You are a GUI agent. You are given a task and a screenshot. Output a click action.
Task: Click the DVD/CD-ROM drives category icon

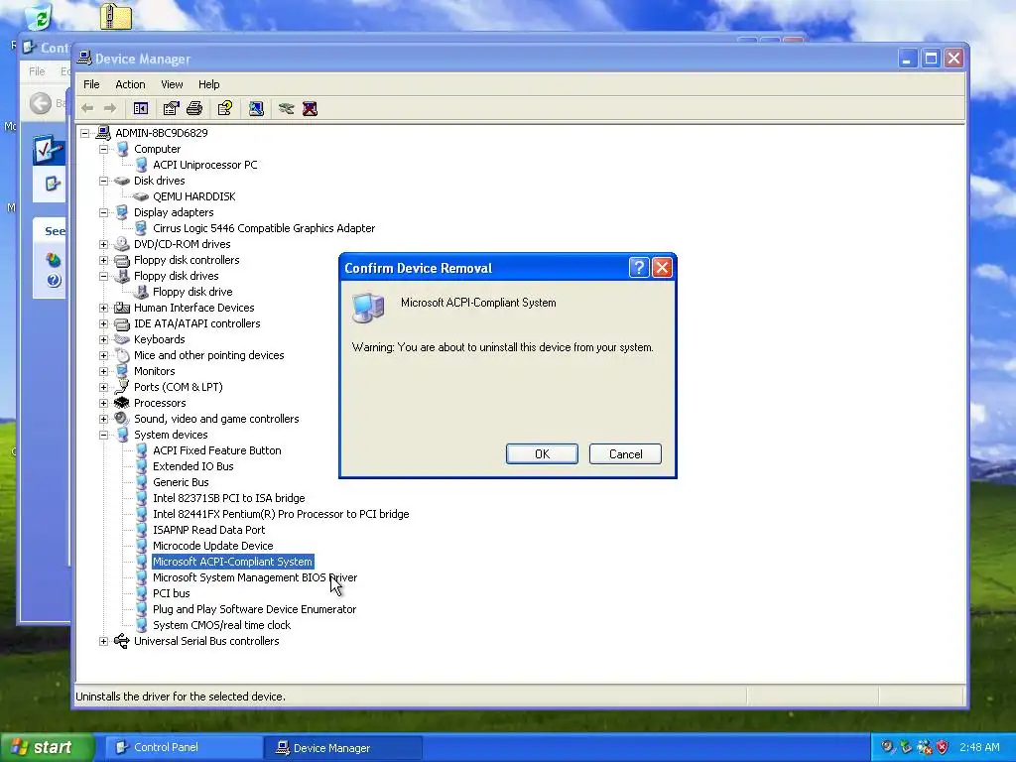pos(122,244)
